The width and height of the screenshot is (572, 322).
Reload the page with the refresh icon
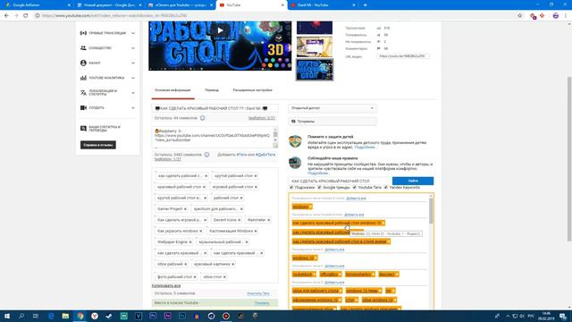[x=26, y=16]
